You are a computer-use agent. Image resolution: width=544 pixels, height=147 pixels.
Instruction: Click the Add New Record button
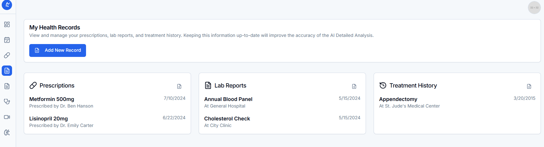[x=58, y=50]
